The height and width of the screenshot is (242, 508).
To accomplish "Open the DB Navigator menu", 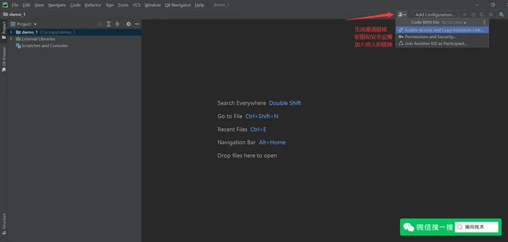I will pos(178,5).
